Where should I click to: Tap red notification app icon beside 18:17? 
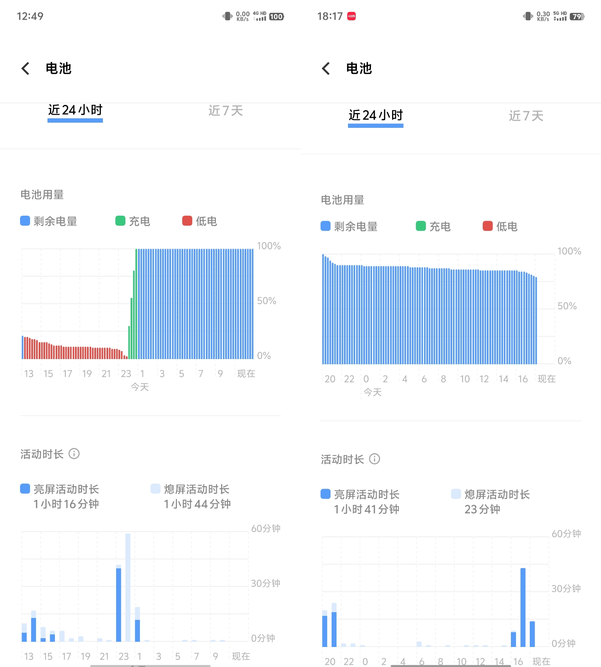[x=351, y=16]
